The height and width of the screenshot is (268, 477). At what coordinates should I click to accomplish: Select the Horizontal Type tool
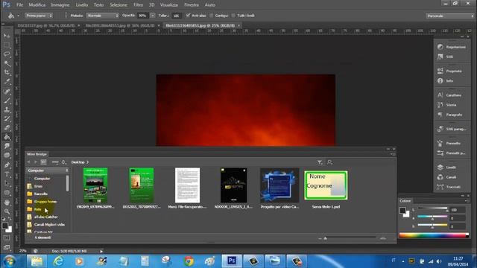[x=7, y=174]
